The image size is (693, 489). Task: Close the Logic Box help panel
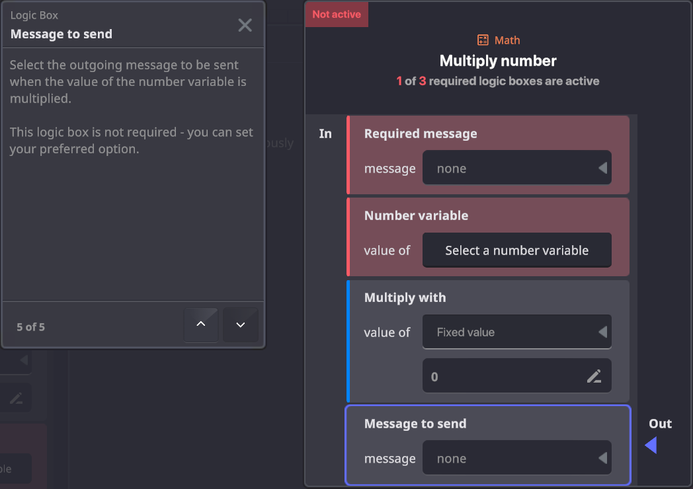point(245,25)
